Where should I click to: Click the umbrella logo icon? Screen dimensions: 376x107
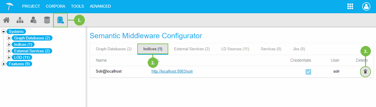10,6
